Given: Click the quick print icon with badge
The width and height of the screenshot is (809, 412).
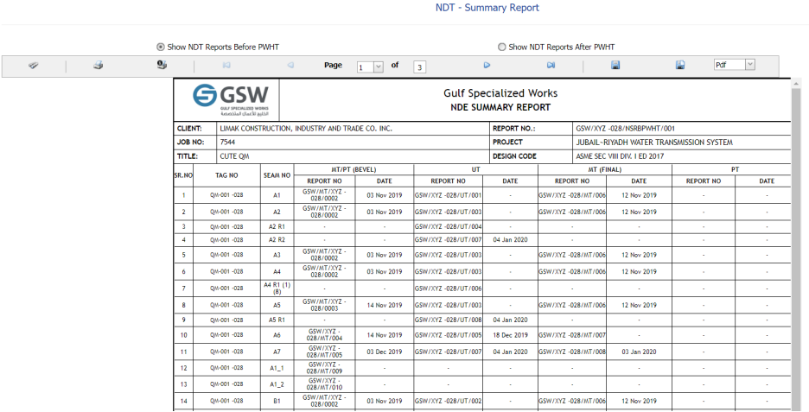Looking at the screenshot, I should click(x=162, y=65).
